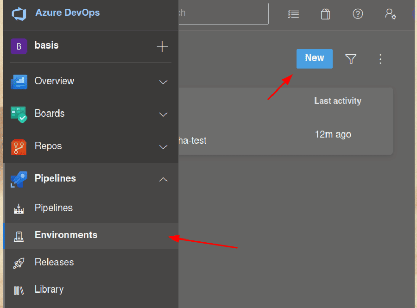Open the work items checklist icon
Screen dimensions: 417x308
(x=294, y=14)
